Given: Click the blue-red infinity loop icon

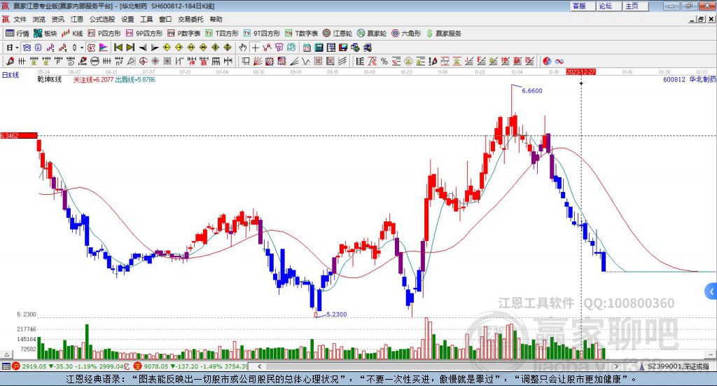Looking at the screenshot, I should (559, 61).
